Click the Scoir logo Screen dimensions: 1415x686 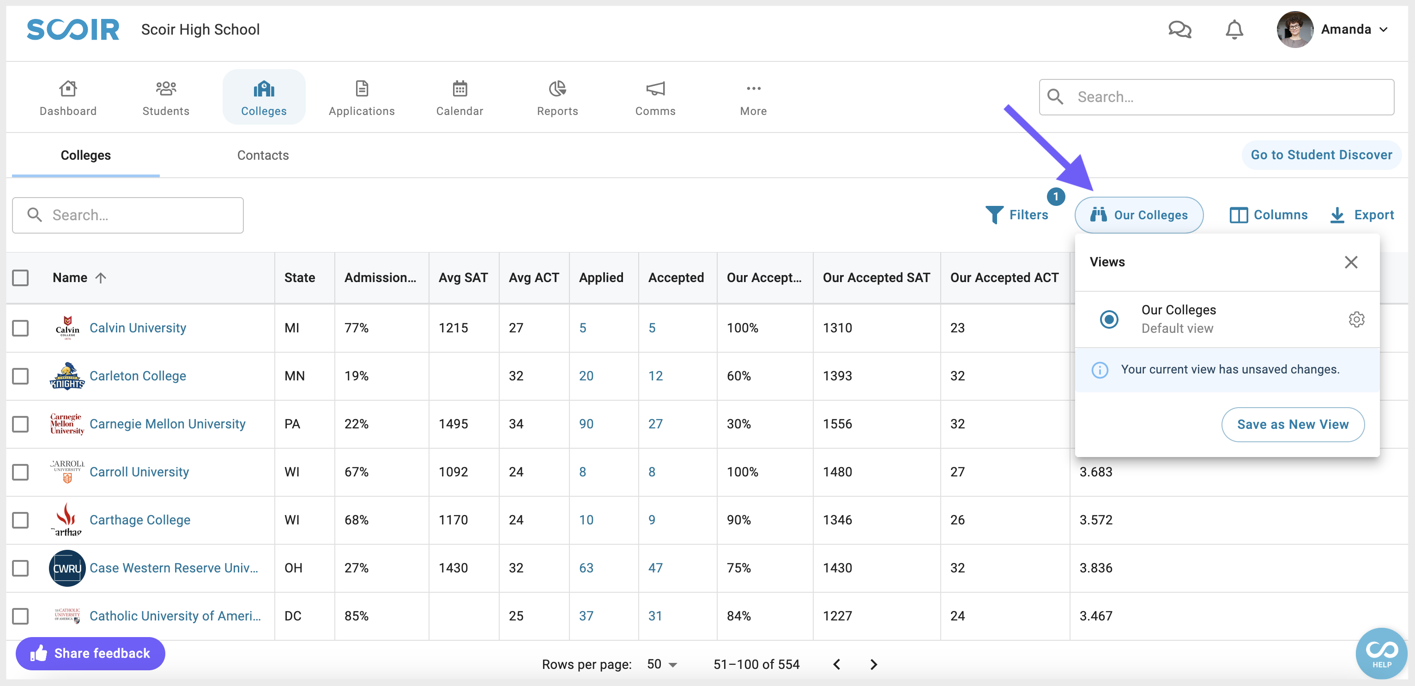[73, 29]
